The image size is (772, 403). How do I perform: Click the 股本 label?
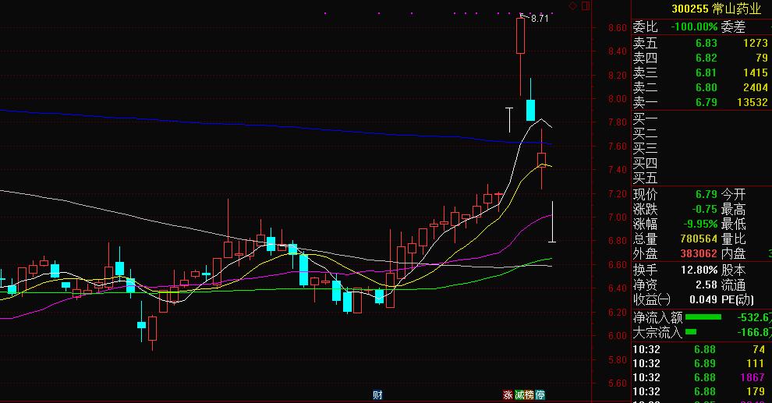[733, 270]
